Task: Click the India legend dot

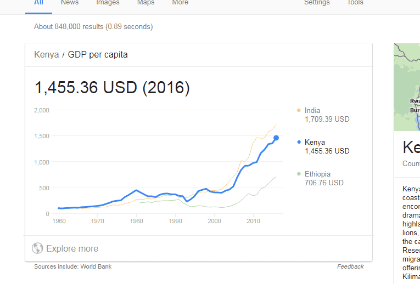Action: pyautogui.click(x=299, y=111)
